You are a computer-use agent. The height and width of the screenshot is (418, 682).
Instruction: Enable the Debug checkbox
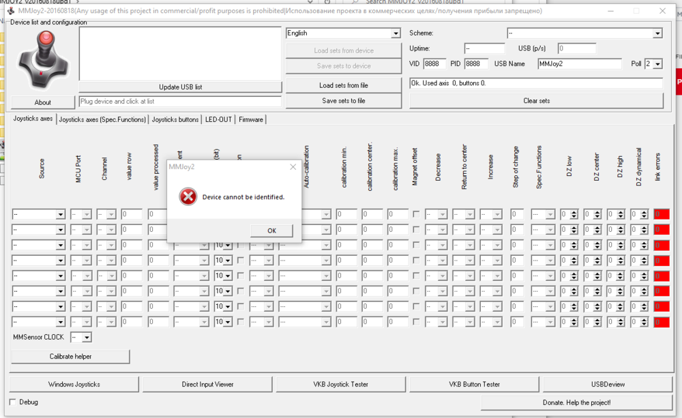(x=12, y=402)
